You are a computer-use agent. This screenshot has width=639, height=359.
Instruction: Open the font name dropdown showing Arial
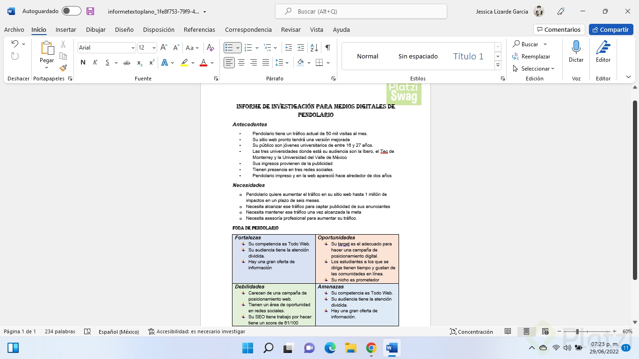coord(133,48)
